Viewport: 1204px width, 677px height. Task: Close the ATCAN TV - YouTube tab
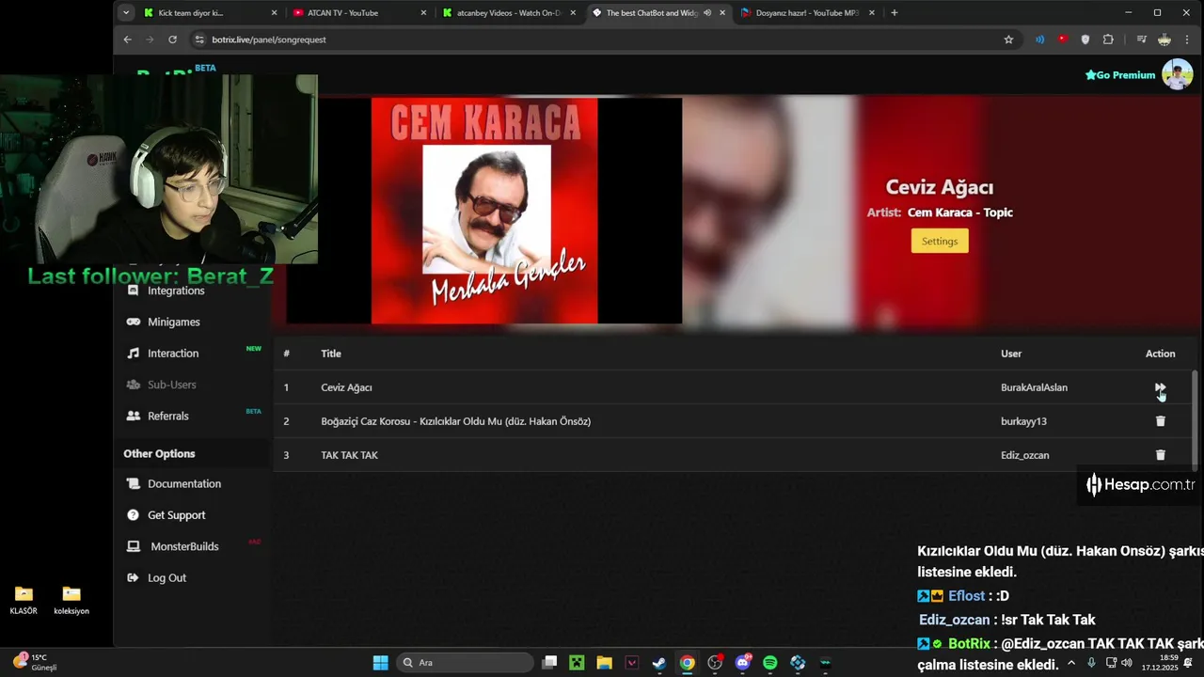tap(423, 13)
